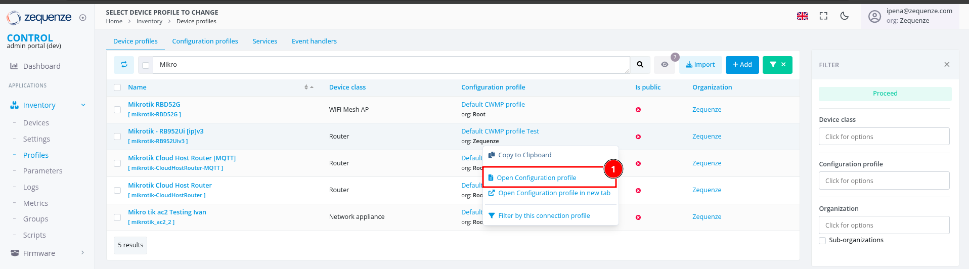Click the magnifier search icon
Image resolution: width=969 pixels, height=269 pixels.
(640, 65)
